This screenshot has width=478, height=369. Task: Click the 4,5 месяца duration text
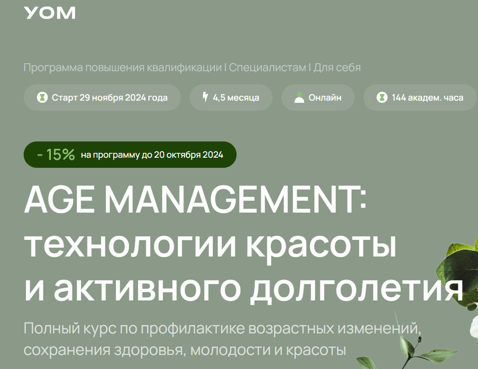coord(236,98)
